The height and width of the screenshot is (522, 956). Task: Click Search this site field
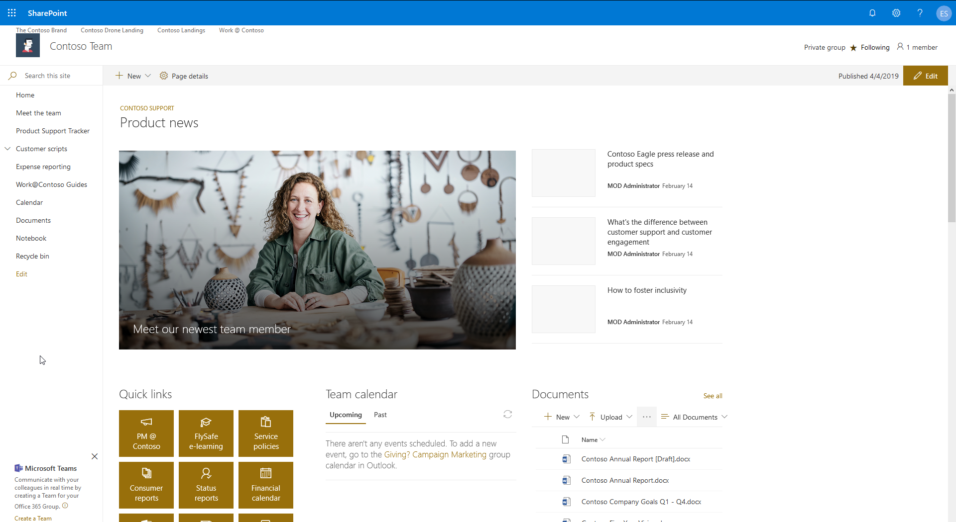tap(51, 76)
